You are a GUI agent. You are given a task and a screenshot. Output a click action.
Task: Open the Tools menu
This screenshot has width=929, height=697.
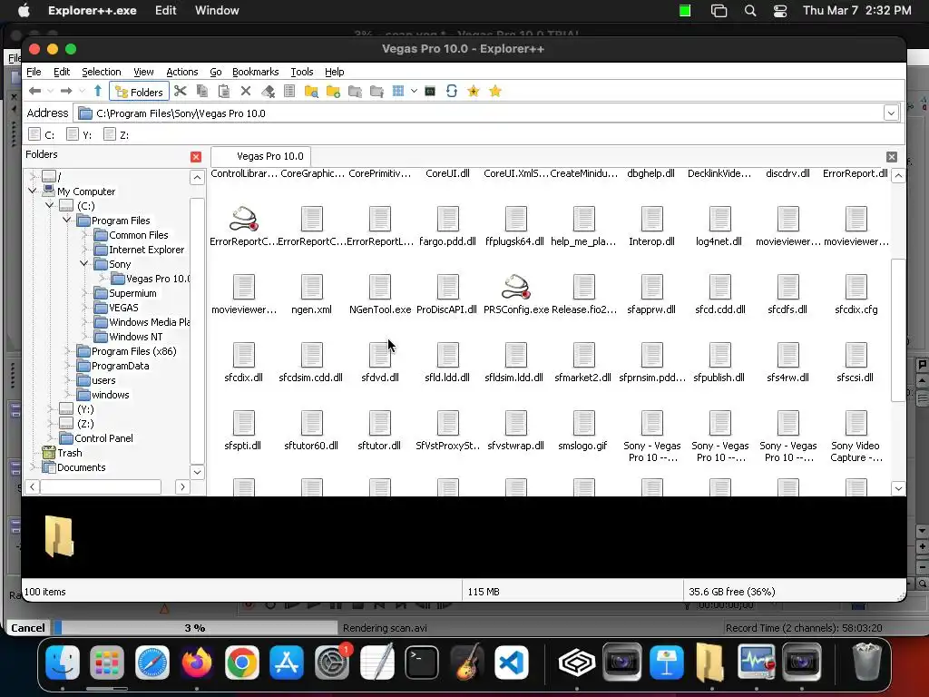301,72
